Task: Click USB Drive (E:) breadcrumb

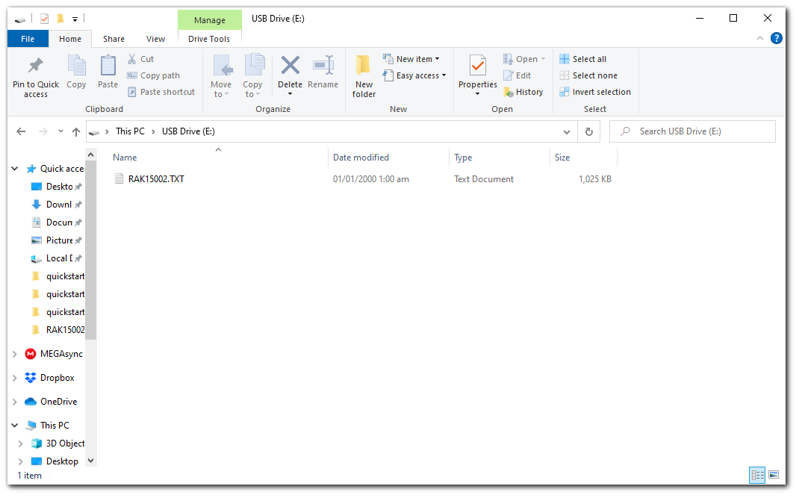Action: (x=188, y=131)
